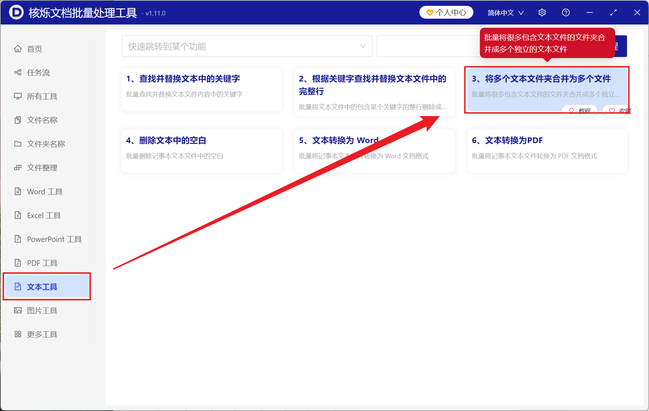The image size is (649, 411).
Task: Select the 图片工具 image icon
Action: click(18, 310)
